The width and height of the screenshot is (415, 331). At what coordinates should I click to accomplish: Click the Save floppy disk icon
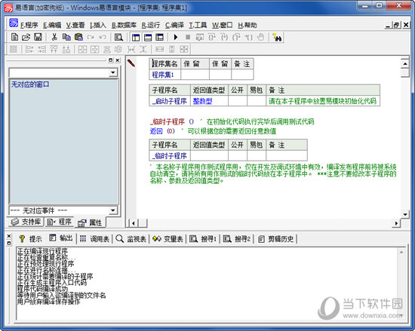[38, 37]
